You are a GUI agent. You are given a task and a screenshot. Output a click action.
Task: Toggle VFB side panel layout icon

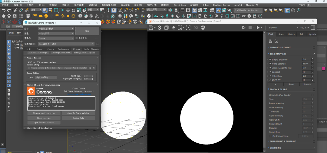pos(313,28)
